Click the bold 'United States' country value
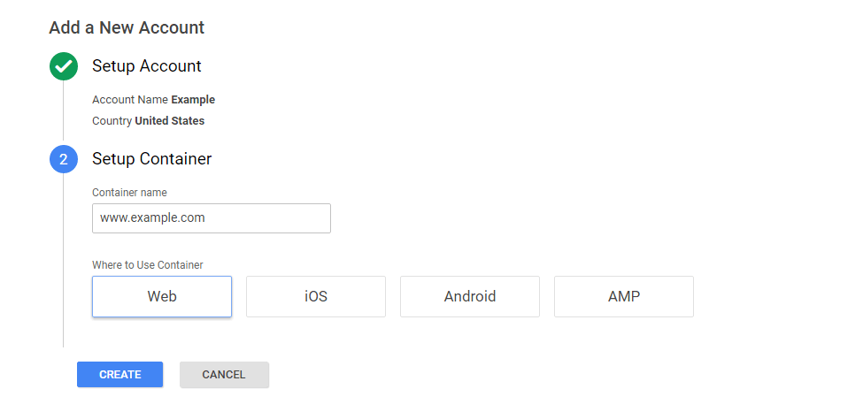This screenshot has height=404, width=863. click(170, 121)
